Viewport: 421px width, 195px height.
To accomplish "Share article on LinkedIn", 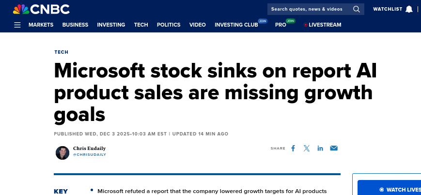I will pyautogui.click(x=320, y=148).
